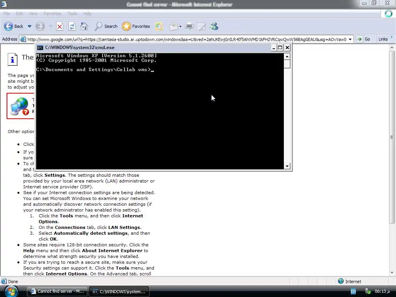This screenshot has width=396, height=297.
Task: Click cmd window scroll down arrow
Action: pyautogui.click(x=287, y=166)
